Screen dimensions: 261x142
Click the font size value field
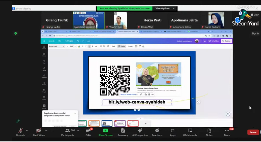71,46
